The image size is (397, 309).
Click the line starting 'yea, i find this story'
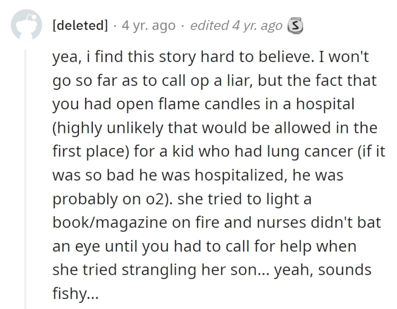(210, 57)
